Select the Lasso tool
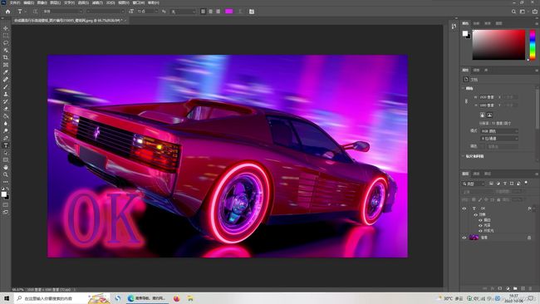 [x=6, y=42]
